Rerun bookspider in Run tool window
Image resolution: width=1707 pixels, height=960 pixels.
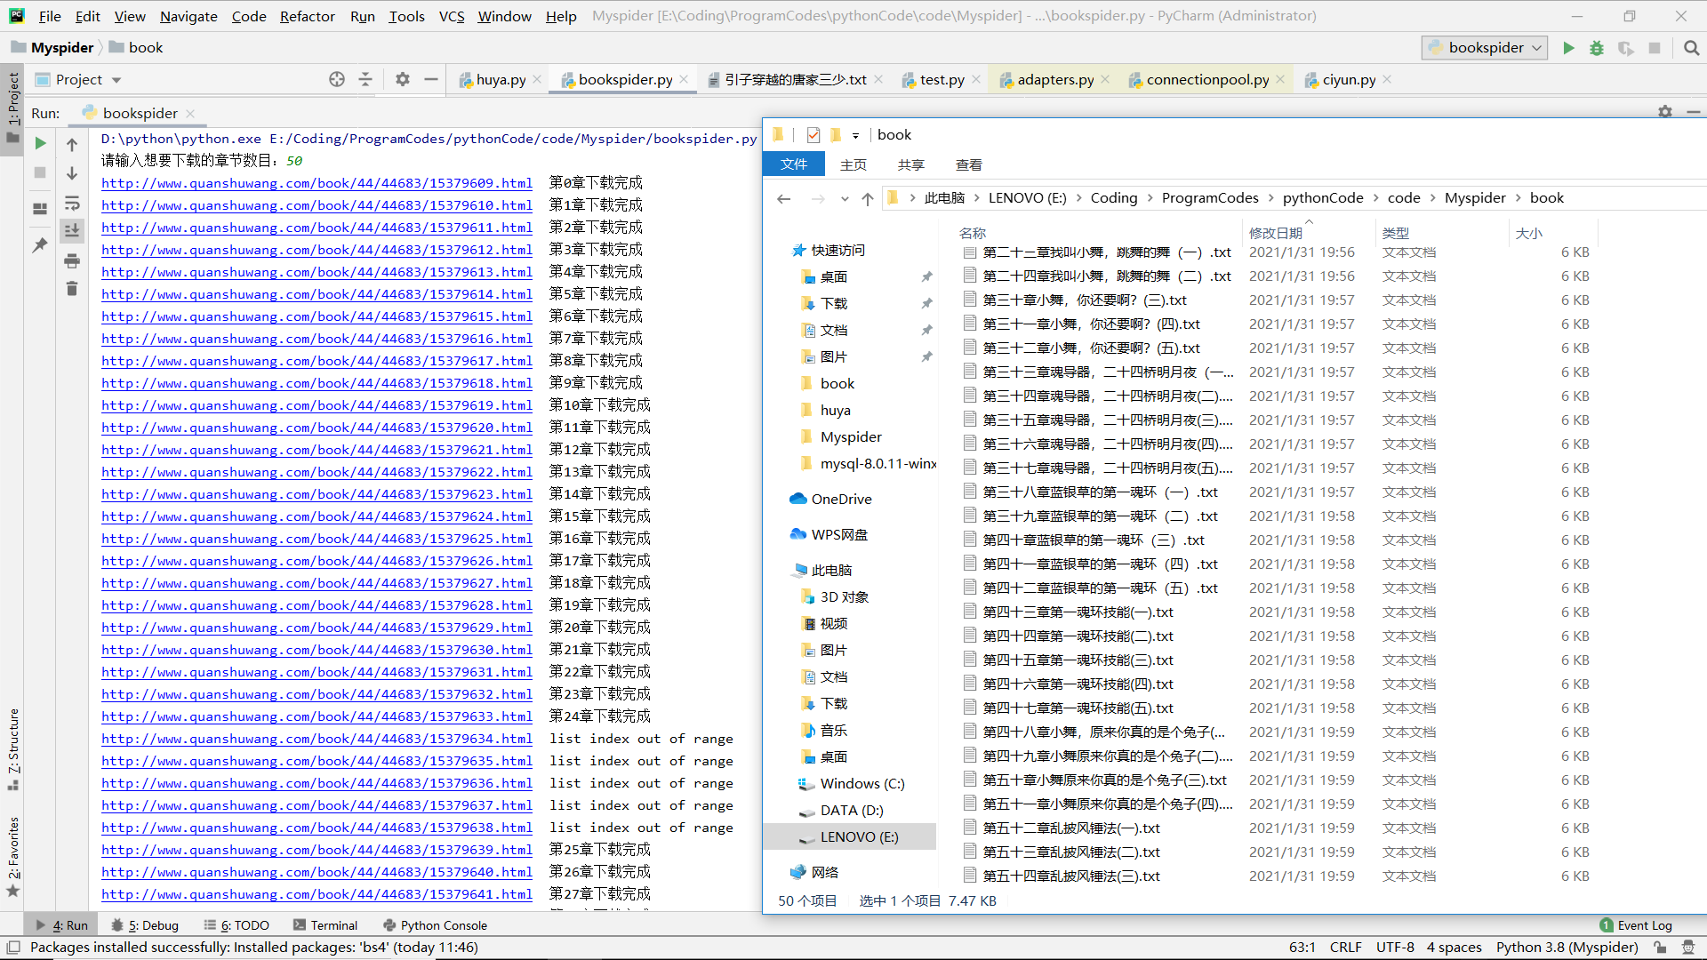click(x=40, y=143)
